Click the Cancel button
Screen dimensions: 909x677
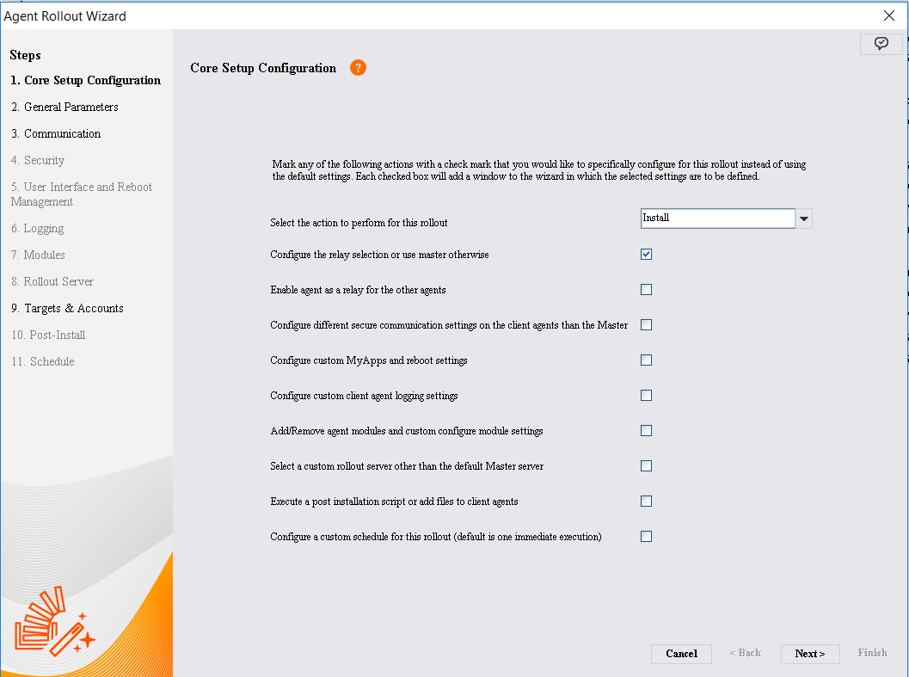pos(681,654)
